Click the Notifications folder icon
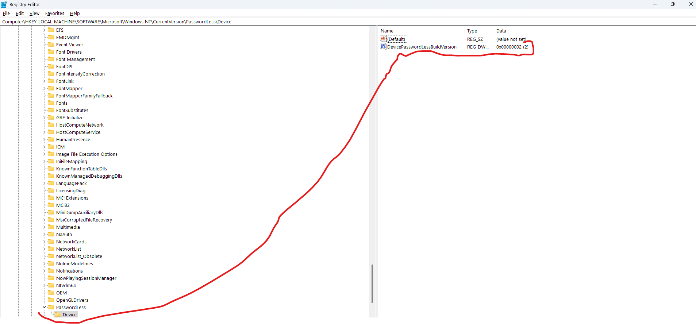The width and height of the screenshot is (696, 324). (x=51, y=271)
